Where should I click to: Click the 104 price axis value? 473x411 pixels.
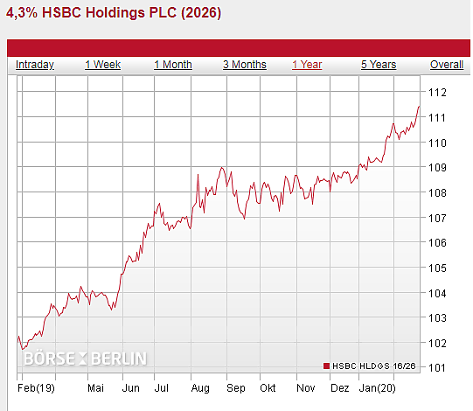[x=437, y=293]
